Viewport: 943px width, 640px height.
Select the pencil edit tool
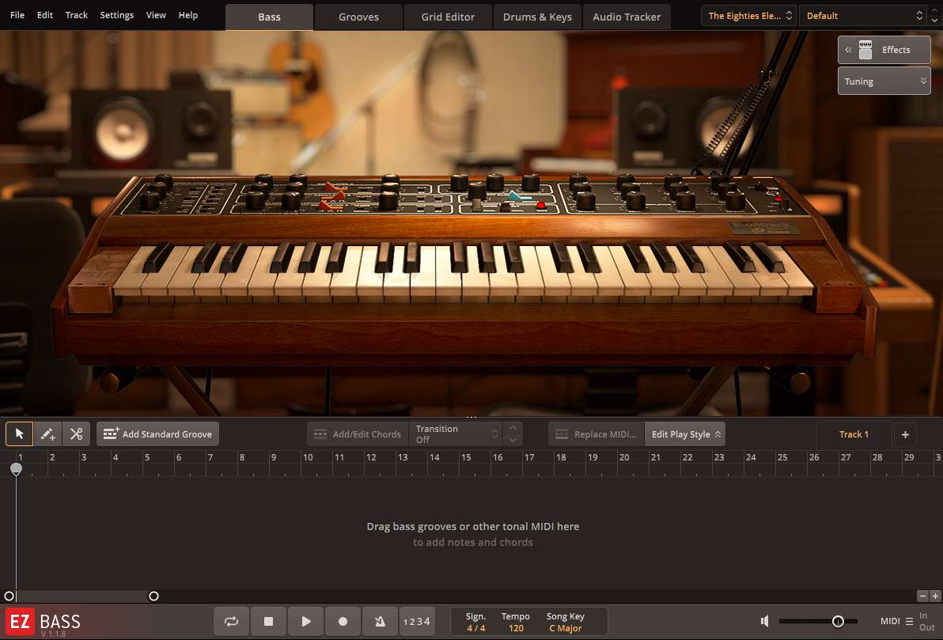[x=47, y=434]
